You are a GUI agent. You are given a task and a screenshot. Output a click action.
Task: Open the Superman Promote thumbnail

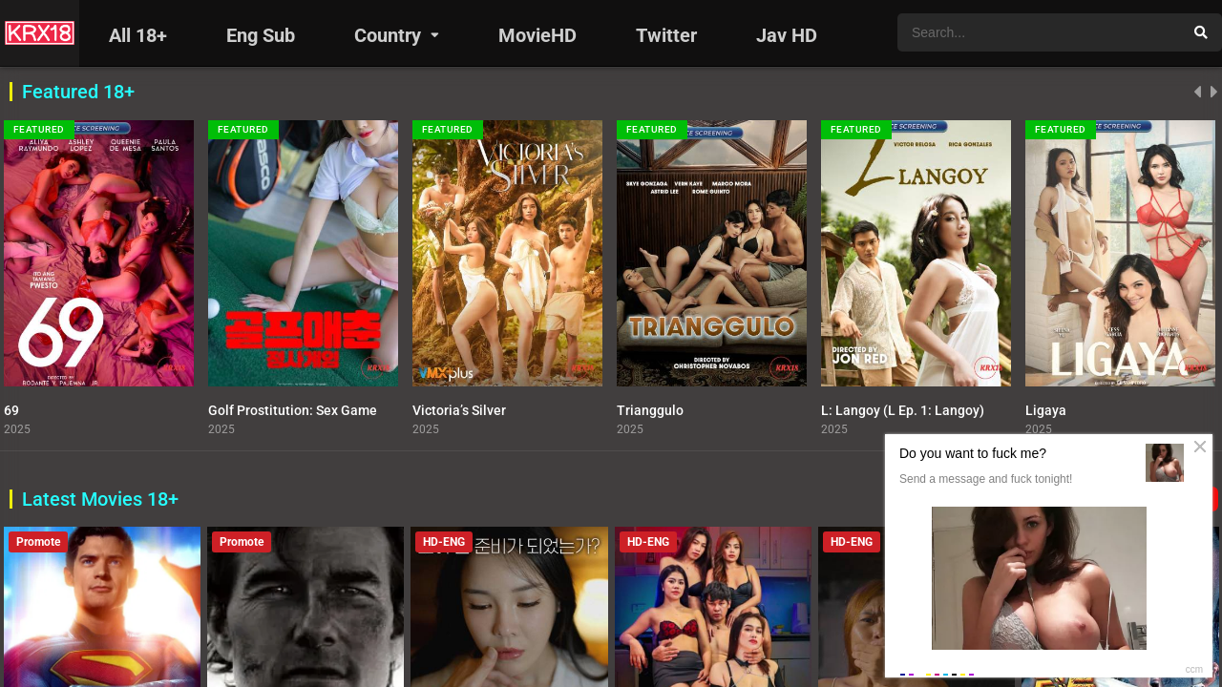[102, 607]
